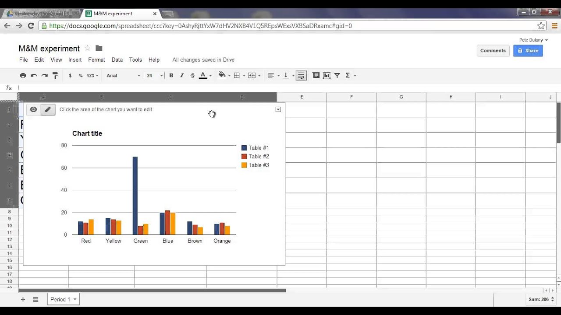The image size is (561, 315).
Task: Open the borders menu
Action: 239,75
